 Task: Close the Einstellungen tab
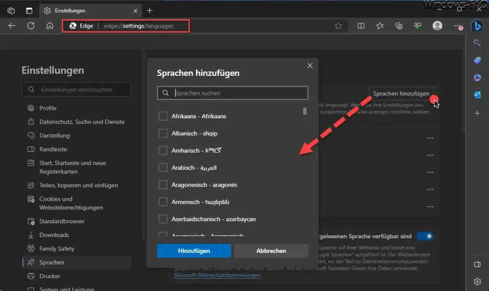[x=135, y=11]
